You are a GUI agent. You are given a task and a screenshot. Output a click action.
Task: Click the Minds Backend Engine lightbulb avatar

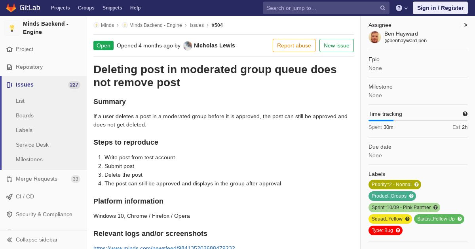[x=12, y=28]
